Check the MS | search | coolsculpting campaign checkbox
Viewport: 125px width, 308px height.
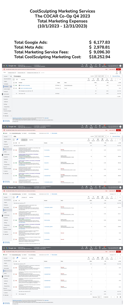pyautogui.click(x=14, y=85)
